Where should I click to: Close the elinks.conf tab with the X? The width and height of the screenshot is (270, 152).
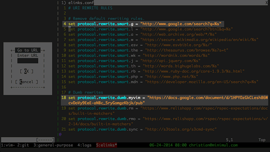[266, 2]
